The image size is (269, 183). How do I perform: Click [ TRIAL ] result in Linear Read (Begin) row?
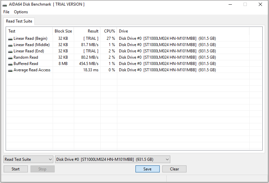[x=91, y=38]
